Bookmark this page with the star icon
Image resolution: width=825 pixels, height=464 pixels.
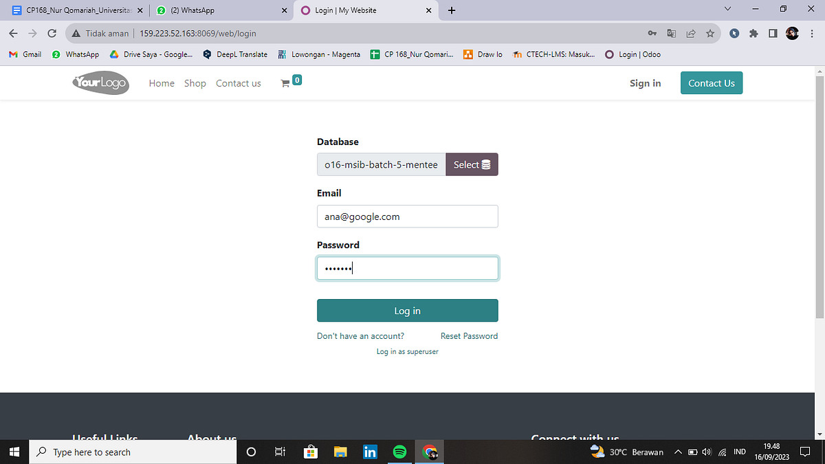(x=710, y=32)
